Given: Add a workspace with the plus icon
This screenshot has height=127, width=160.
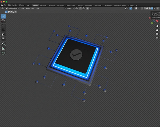Looking at the screenshot, I should point(137,5).
